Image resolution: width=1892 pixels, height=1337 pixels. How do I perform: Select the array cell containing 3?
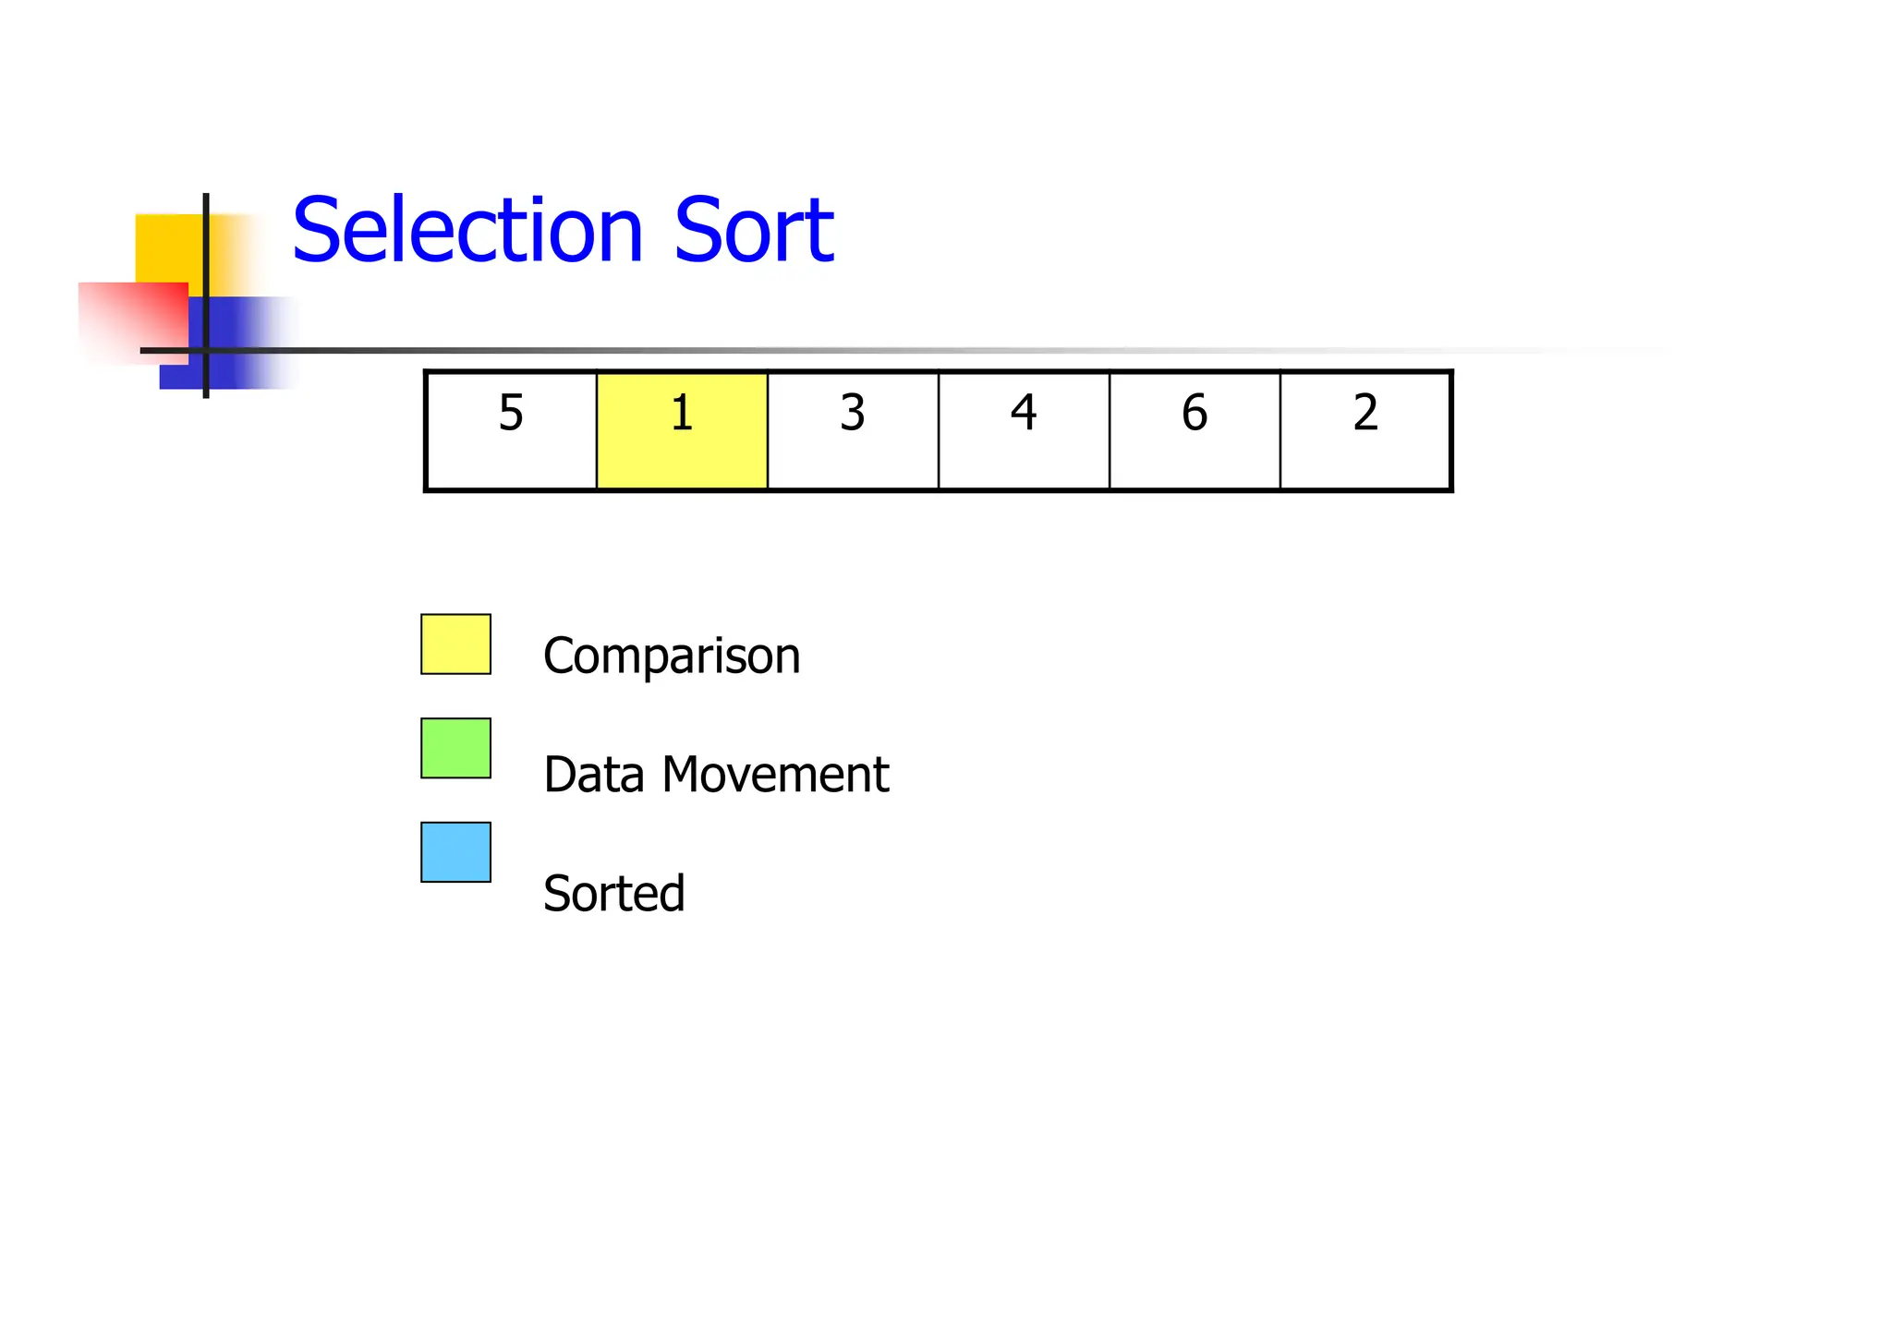[853, 430]
